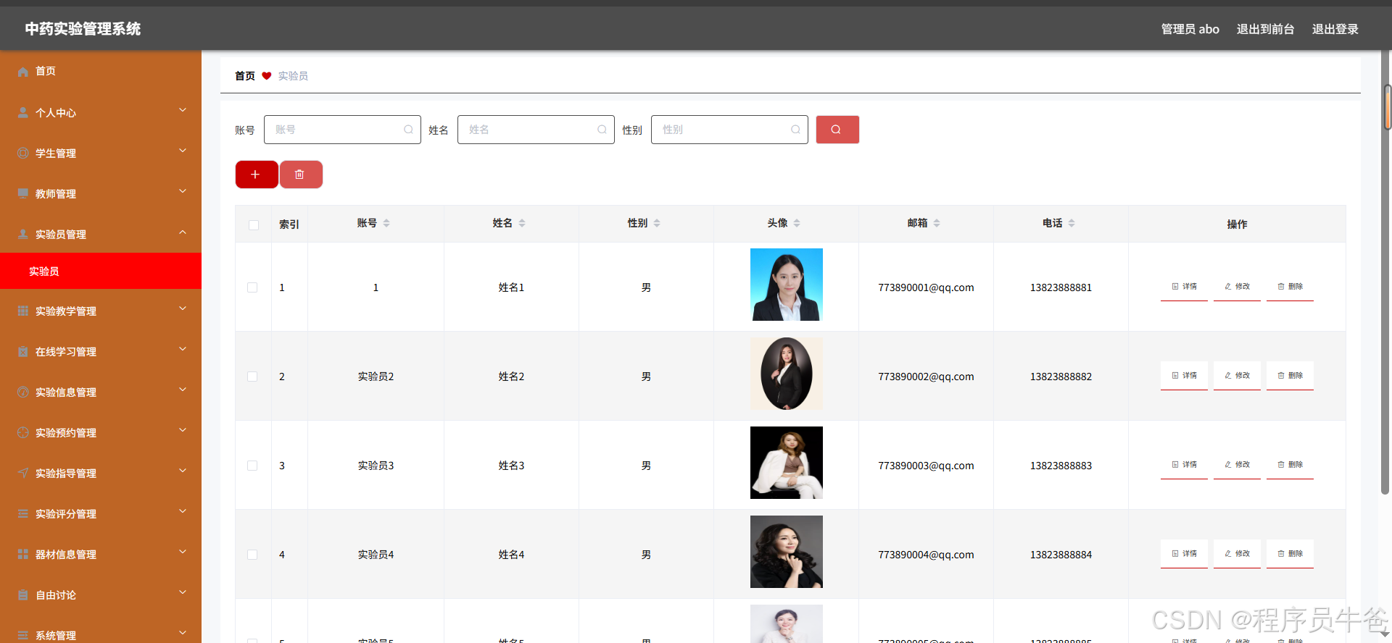Expand 个人中心 menu chevron

click(x=183, y=110)
